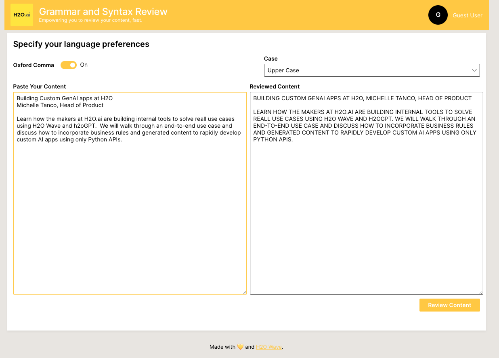Grab the Reviewed Content resize handle

(480, 292)
